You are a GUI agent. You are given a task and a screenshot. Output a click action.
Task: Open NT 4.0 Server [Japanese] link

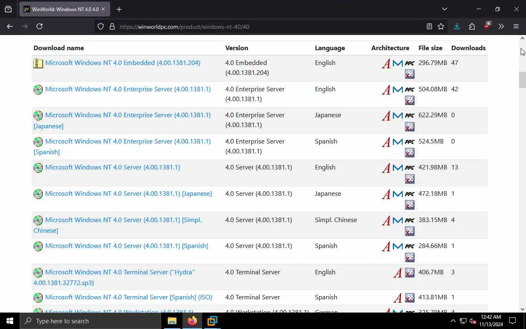click(129, 194)
